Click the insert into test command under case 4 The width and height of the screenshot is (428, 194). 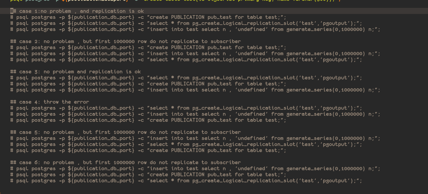(195, 114)
